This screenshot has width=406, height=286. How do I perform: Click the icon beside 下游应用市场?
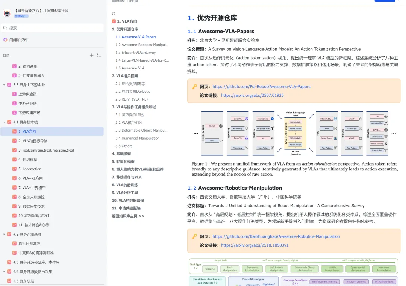point(15,113)
